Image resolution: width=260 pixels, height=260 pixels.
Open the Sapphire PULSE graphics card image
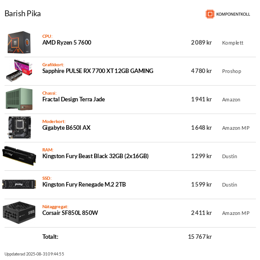[x=19, y=71]
